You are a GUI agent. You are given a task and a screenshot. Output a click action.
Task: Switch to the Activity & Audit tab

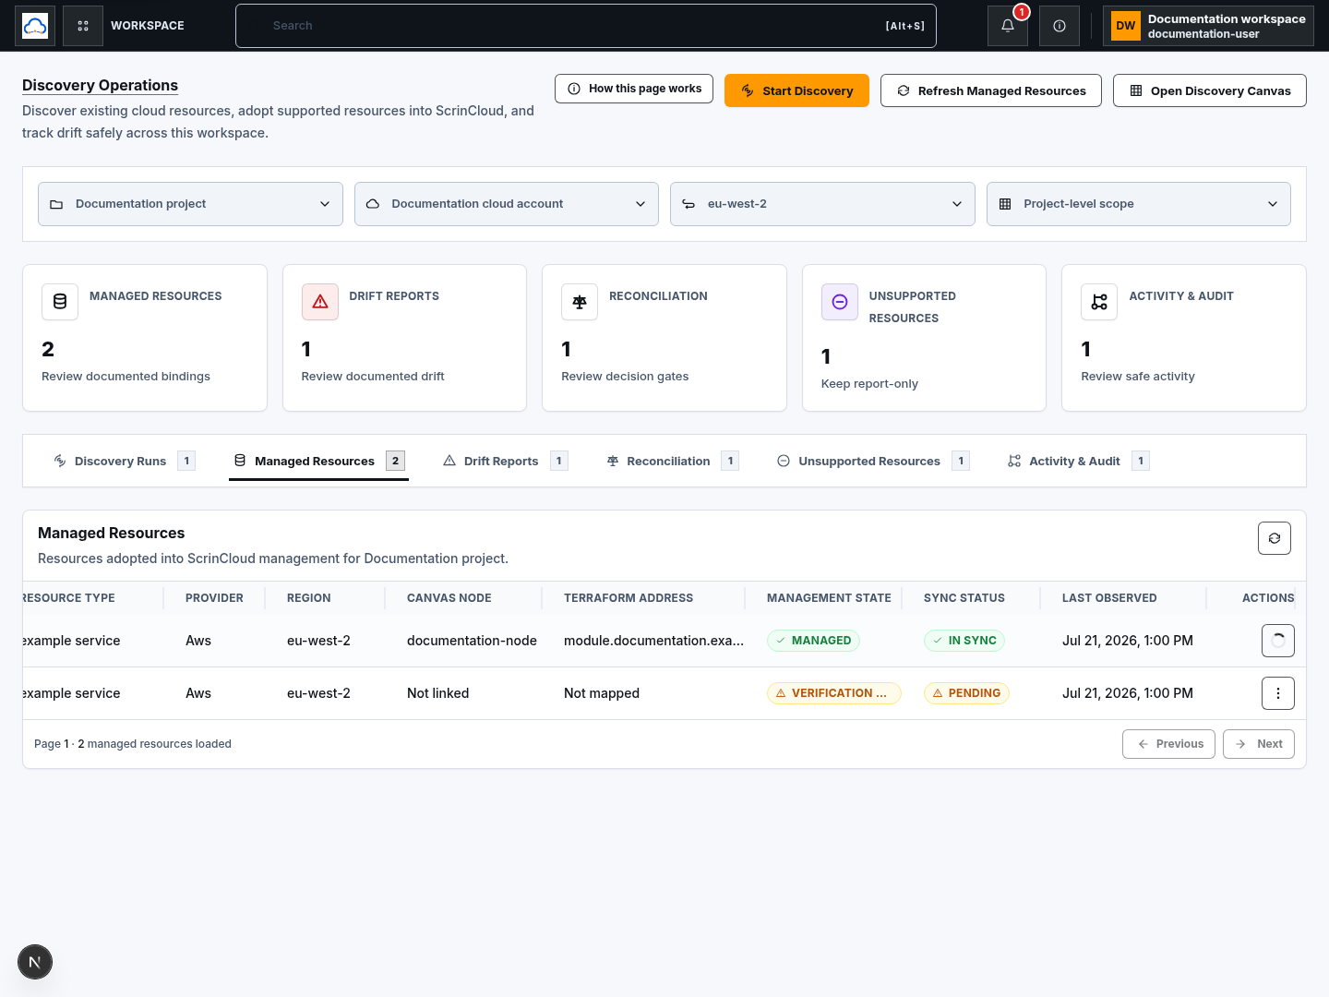(x=1077, y=461)
